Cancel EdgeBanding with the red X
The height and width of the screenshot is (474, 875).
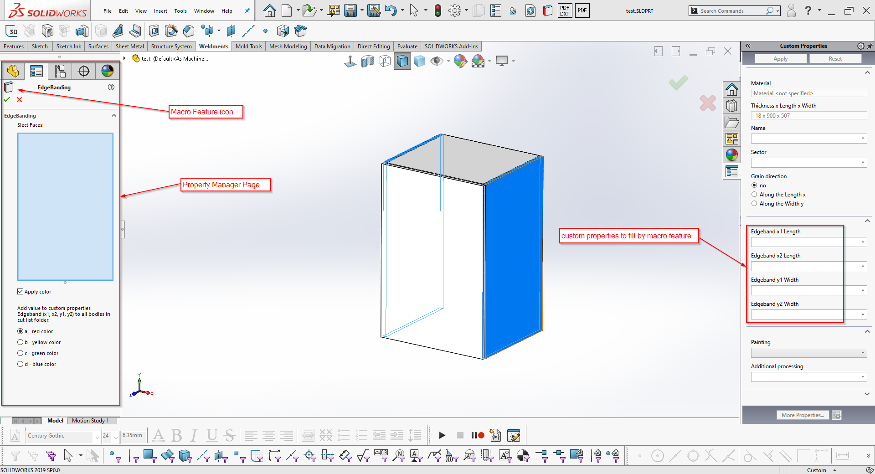coord(19,99)
